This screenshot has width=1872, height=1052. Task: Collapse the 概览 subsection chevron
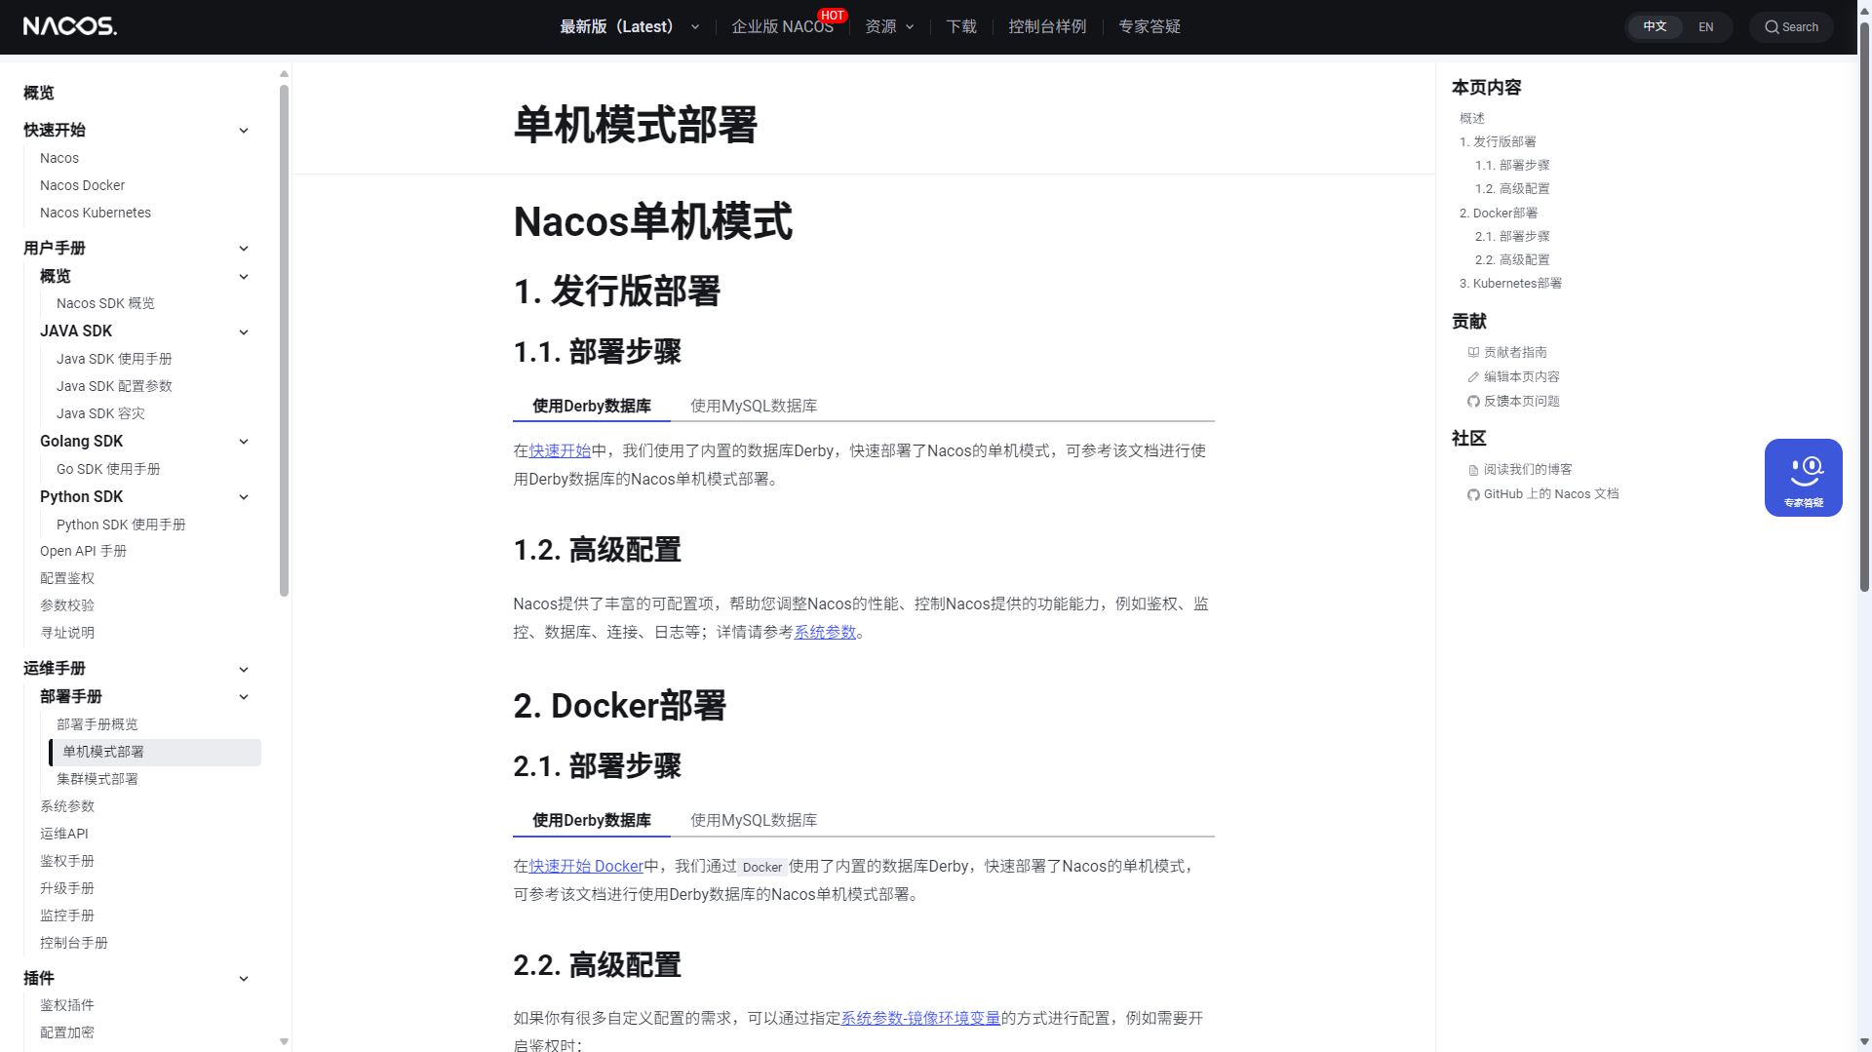pos(244,277)
